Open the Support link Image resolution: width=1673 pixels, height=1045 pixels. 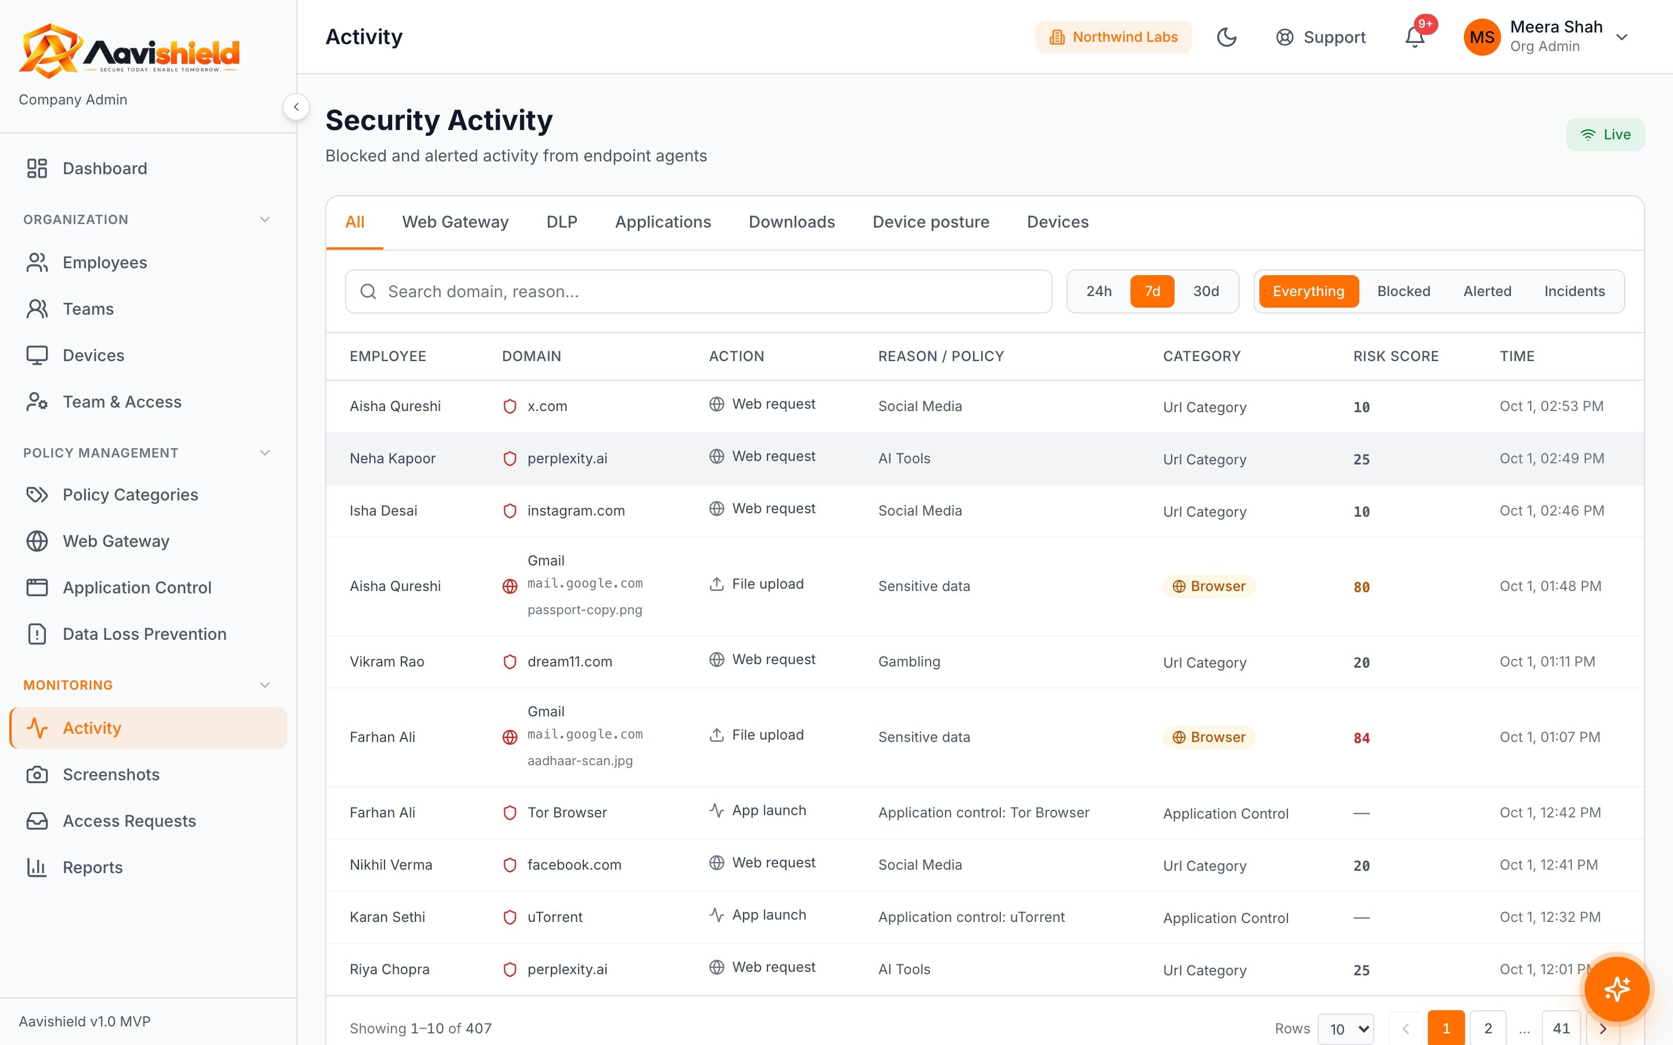(1320, 37)
